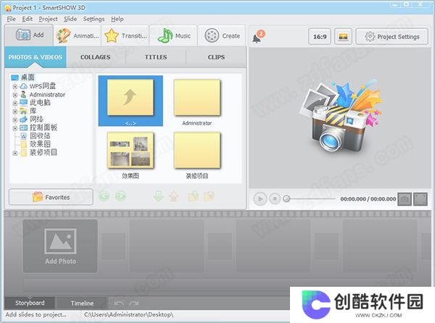Click the add-folder icon with green arrow
This screenshot has width=435, height=323.
point(194,196)
